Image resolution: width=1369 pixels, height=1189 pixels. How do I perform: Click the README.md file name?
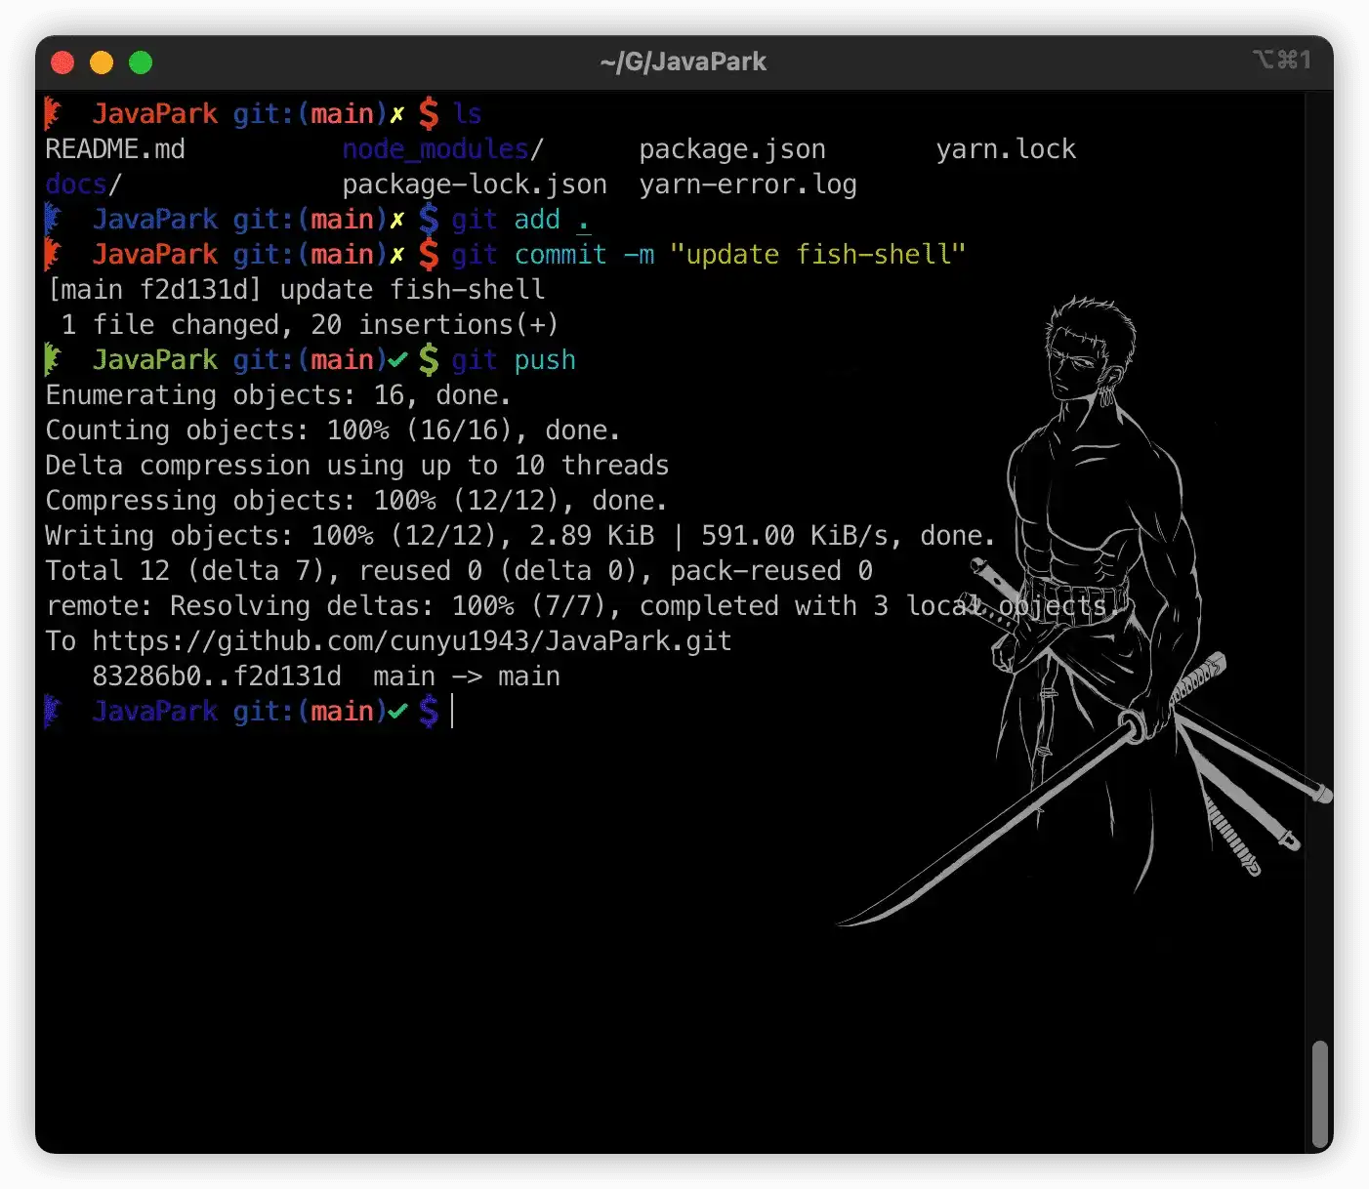[x=114, y=149]
